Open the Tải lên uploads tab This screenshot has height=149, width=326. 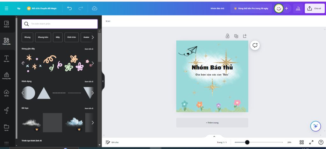(6, 93)
